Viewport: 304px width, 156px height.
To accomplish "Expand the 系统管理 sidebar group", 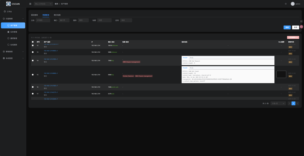I will click(13, 58).
